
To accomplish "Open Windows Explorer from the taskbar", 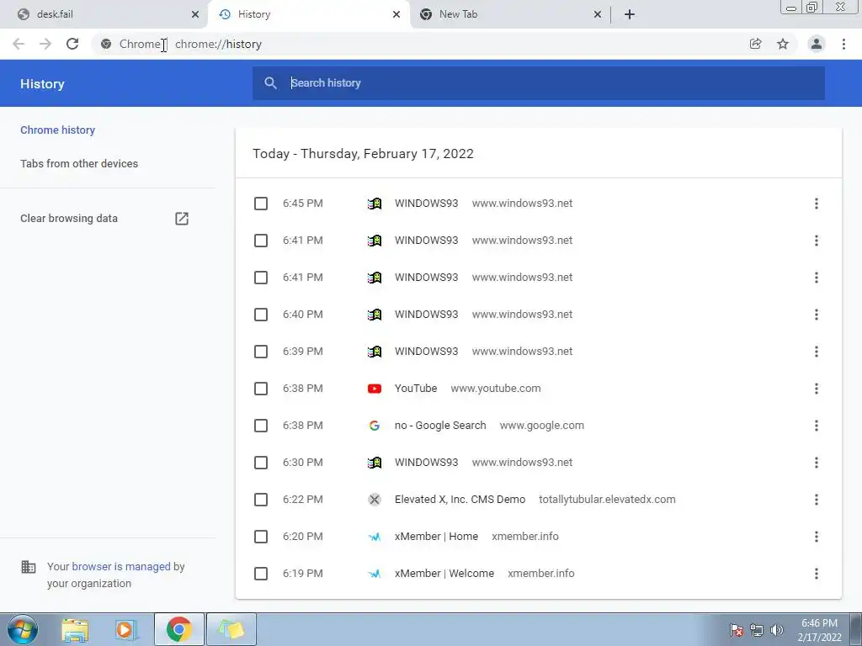I will pyautogui.click(x=75, y=629).
